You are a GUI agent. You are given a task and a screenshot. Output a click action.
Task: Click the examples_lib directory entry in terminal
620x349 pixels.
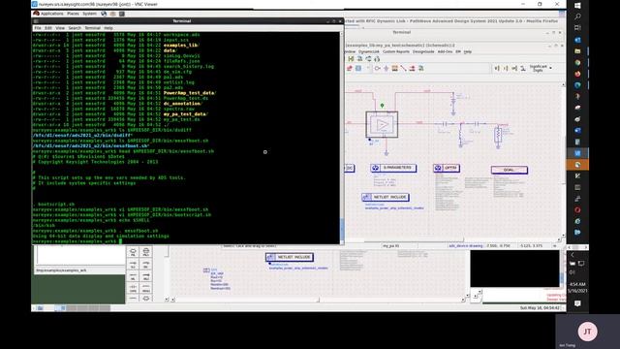pos(182,46)
